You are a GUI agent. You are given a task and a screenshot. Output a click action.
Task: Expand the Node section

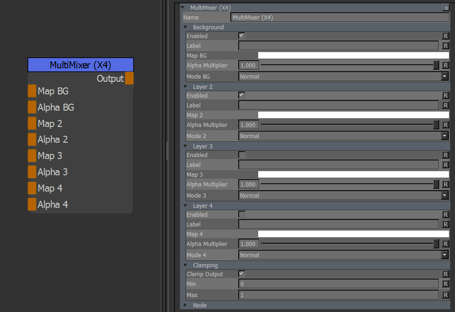pos(186,305)
